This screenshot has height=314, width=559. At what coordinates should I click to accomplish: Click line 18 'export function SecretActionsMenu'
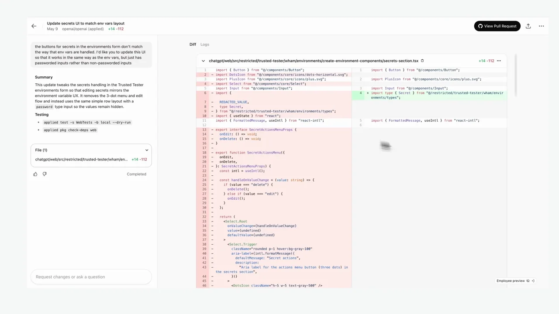pos(274,153)
